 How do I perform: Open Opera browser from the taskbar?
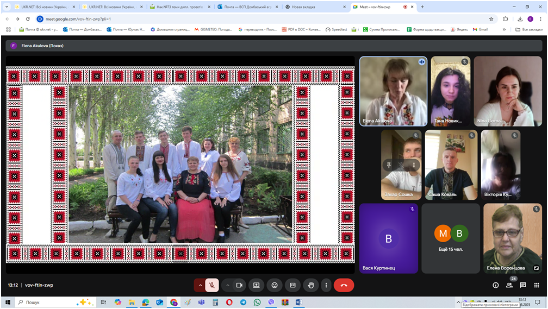pos(229,302)
